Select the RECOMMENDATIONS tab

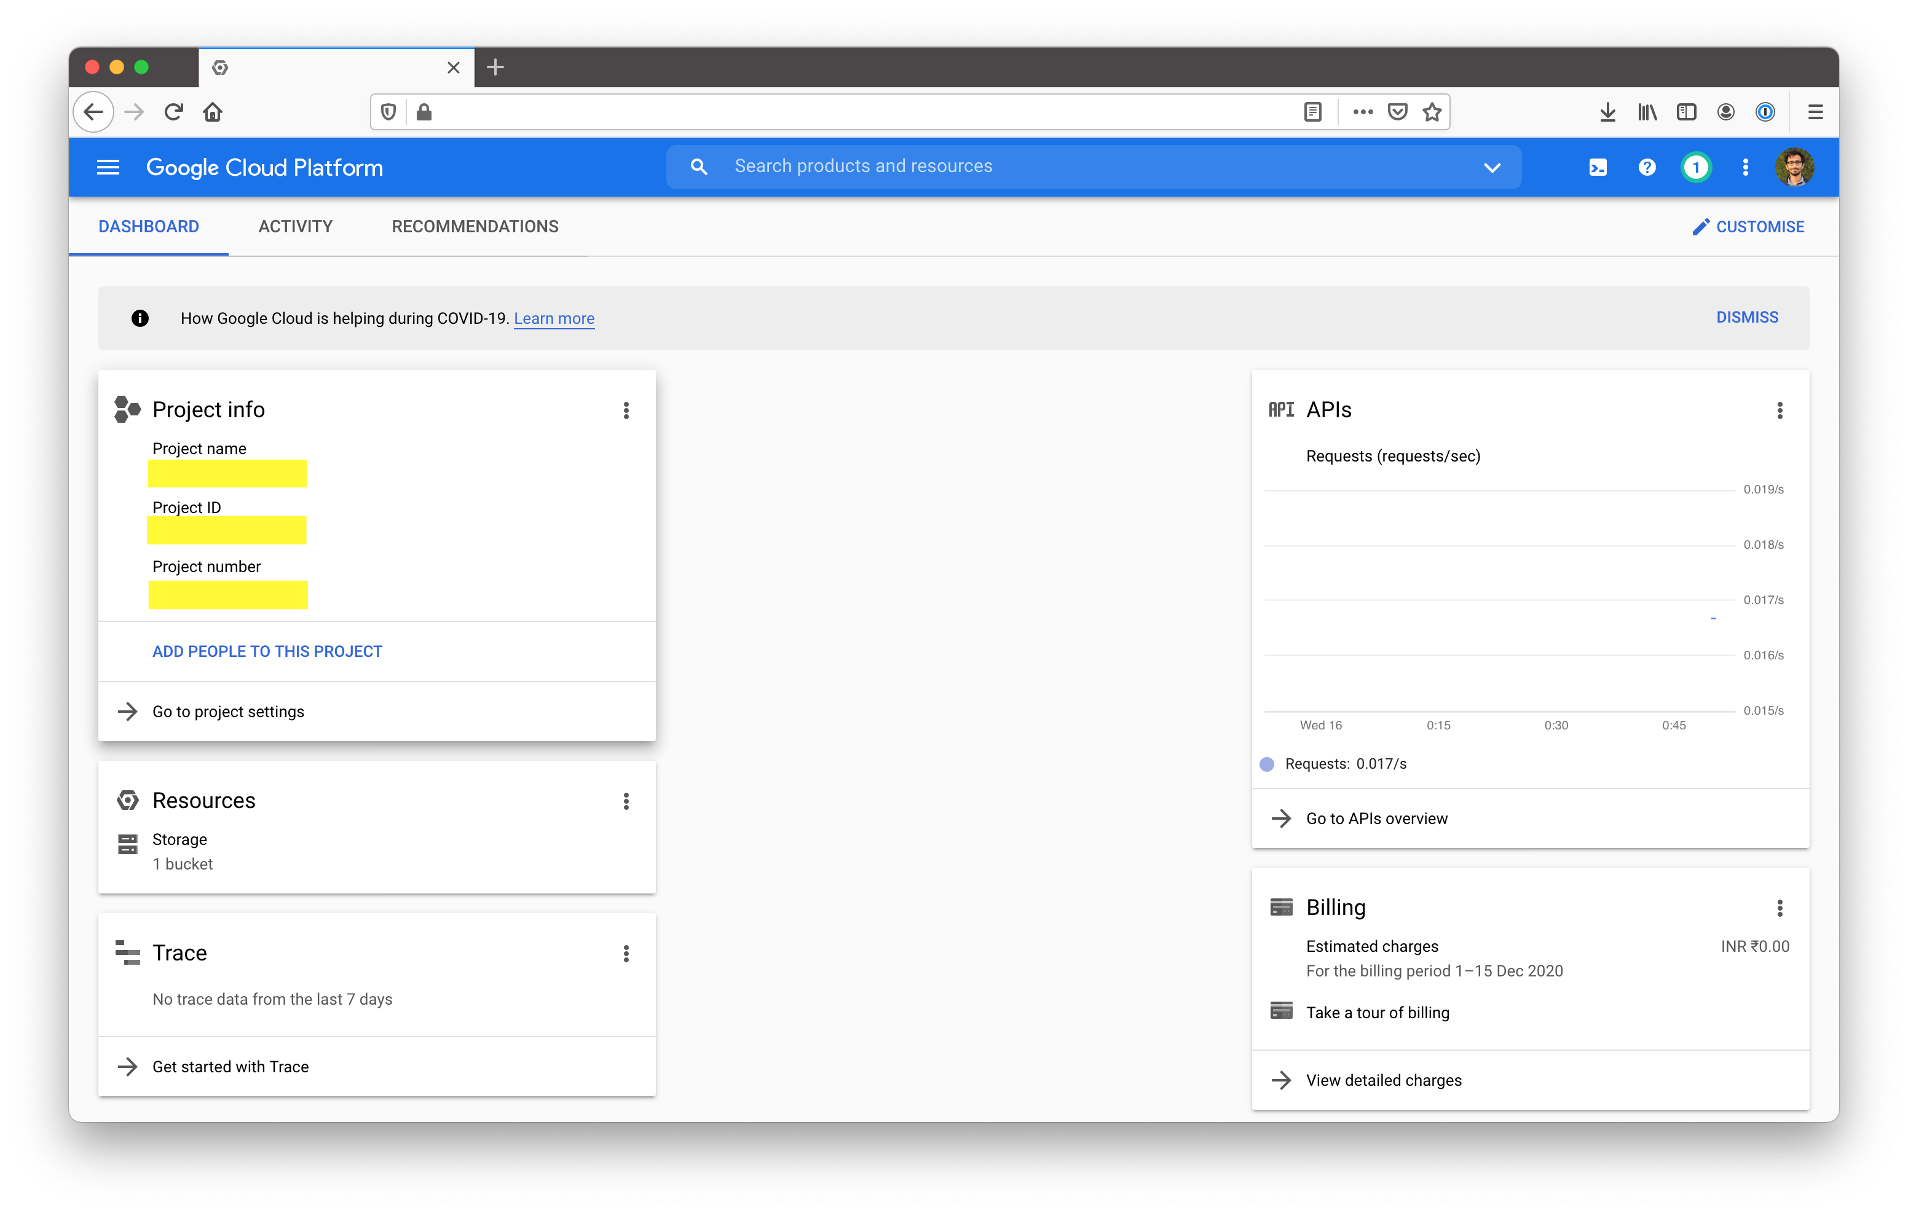click(x=474, y=227)
